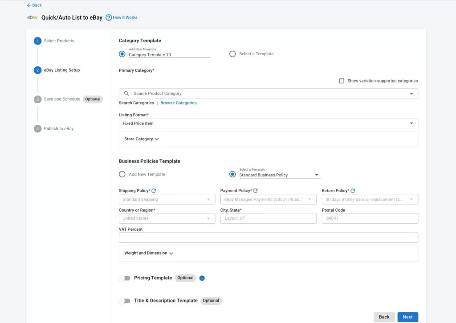Select the Add New Template radio under Business Policies

coord(122,174)
